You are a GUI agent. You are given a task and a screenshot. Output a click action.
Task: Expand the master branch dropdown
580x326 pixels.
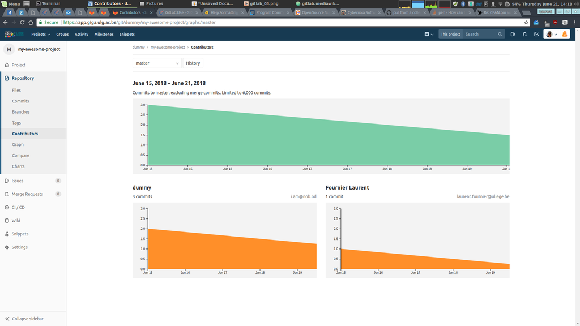157,63
